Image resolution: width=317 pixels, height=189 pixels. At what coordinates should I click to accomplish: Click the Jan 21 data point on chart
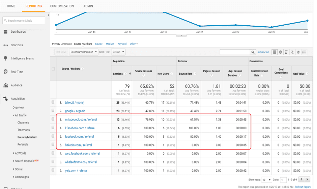pyautogui.click(x=200, y=26)
